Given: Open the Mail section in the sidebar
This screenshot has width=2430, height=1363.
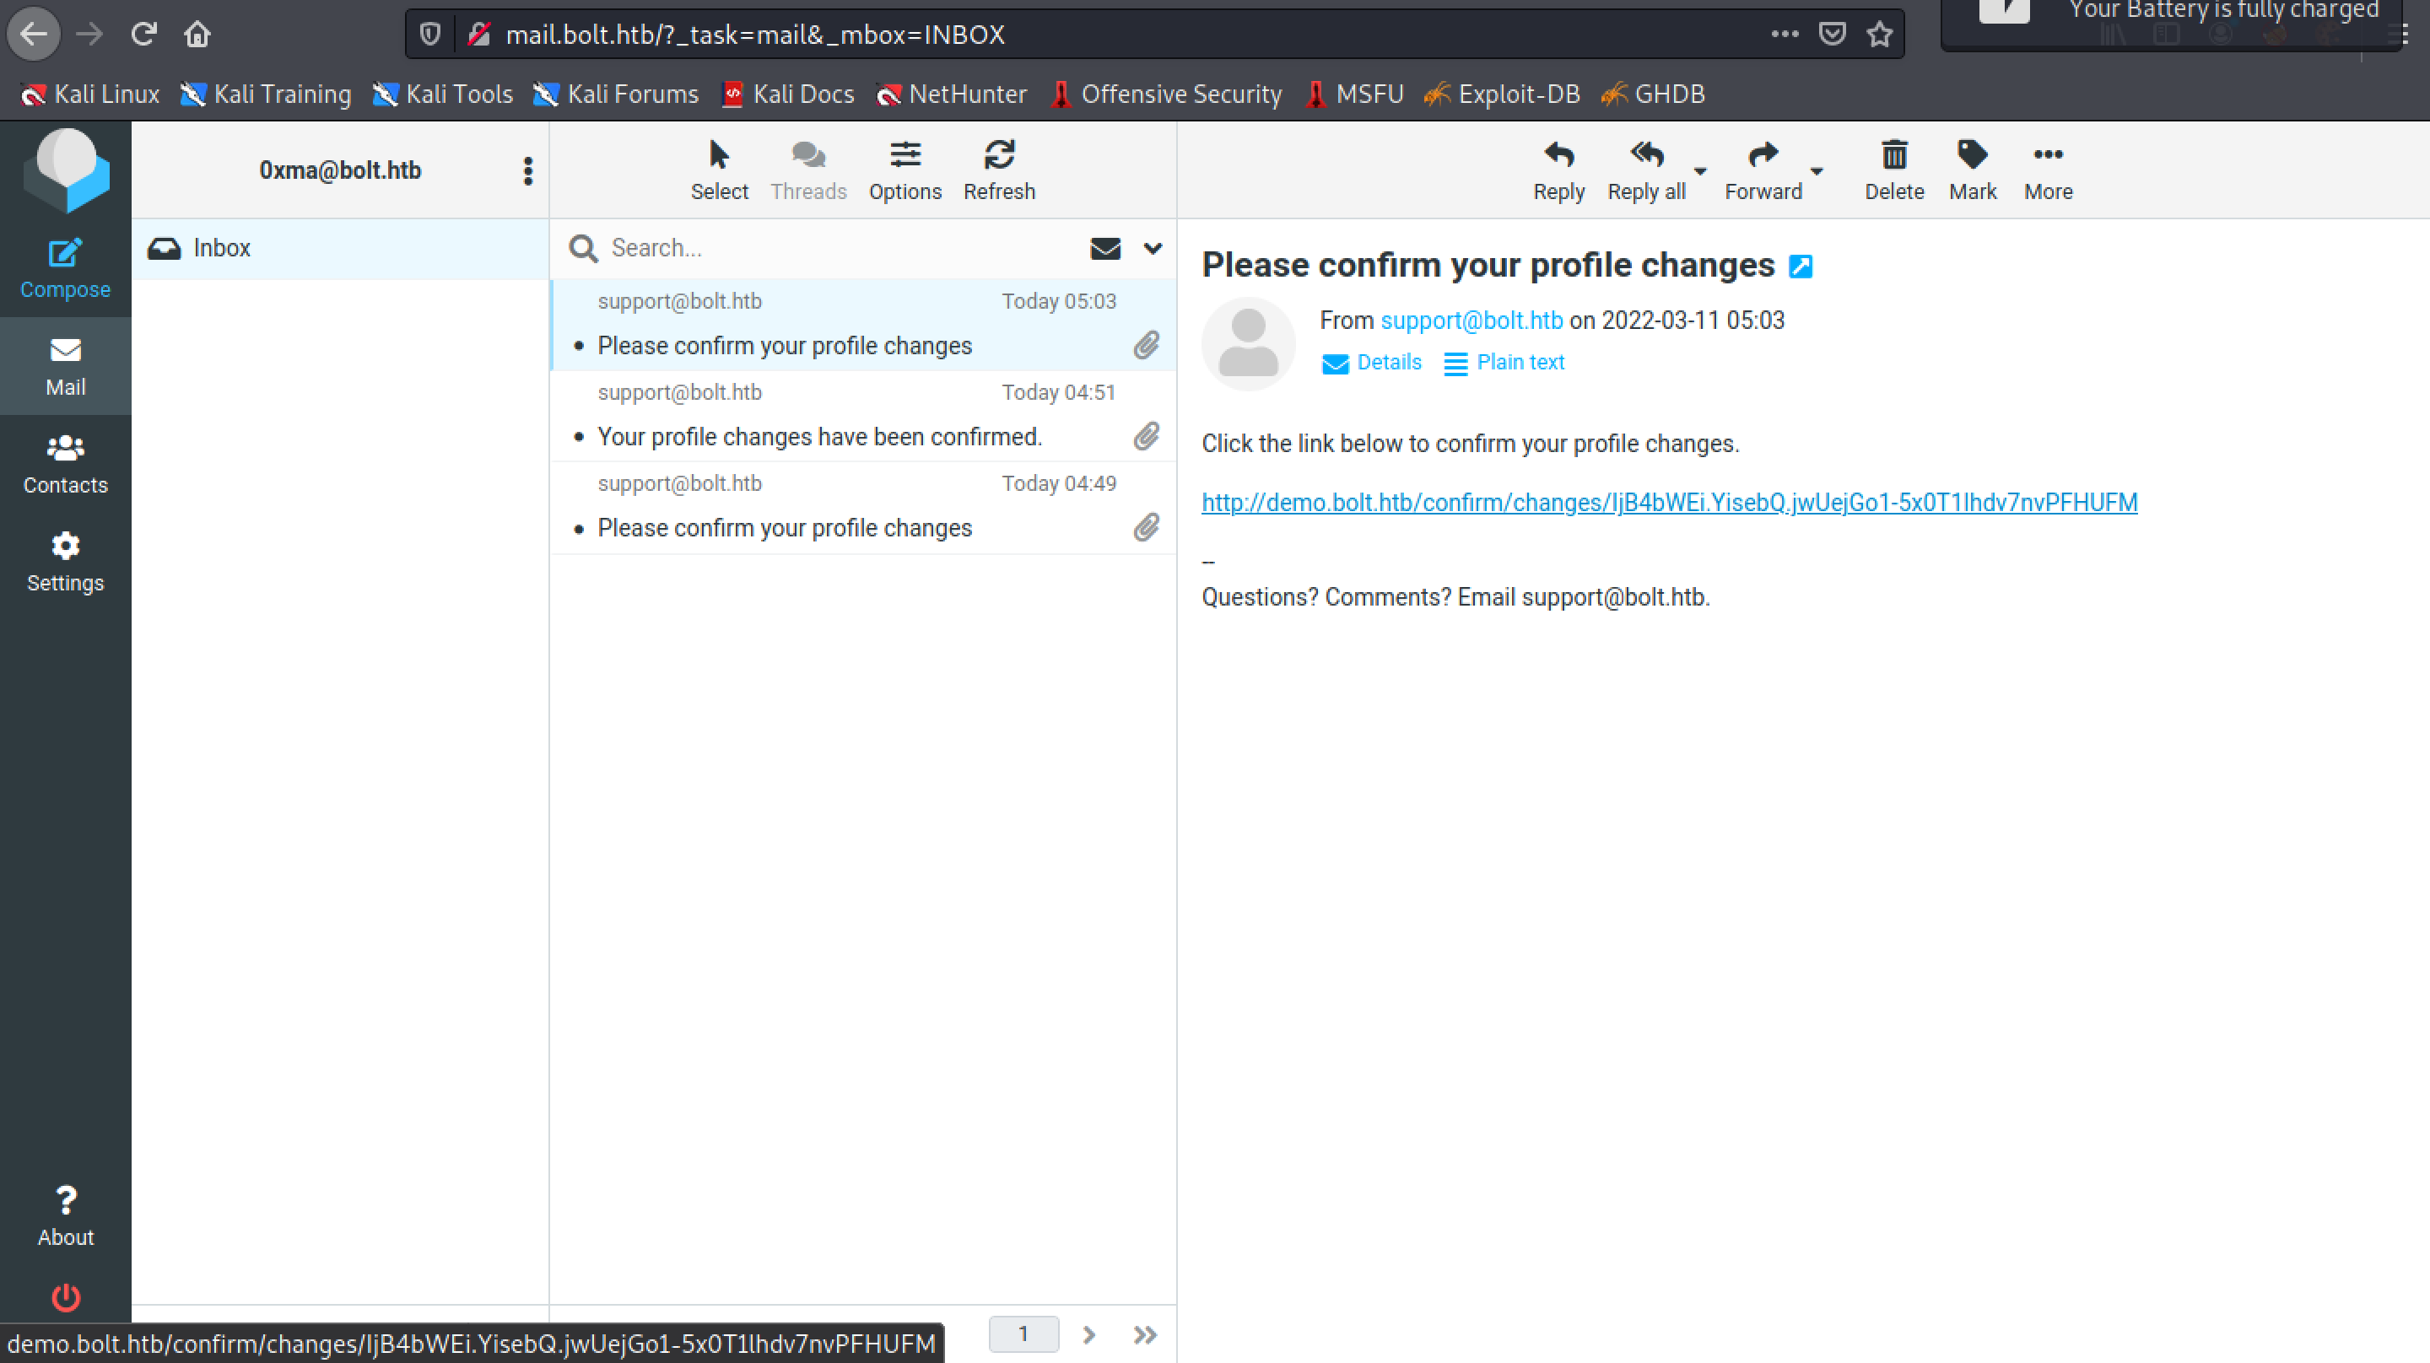Looking at the screenshot, I should point(65,367).
